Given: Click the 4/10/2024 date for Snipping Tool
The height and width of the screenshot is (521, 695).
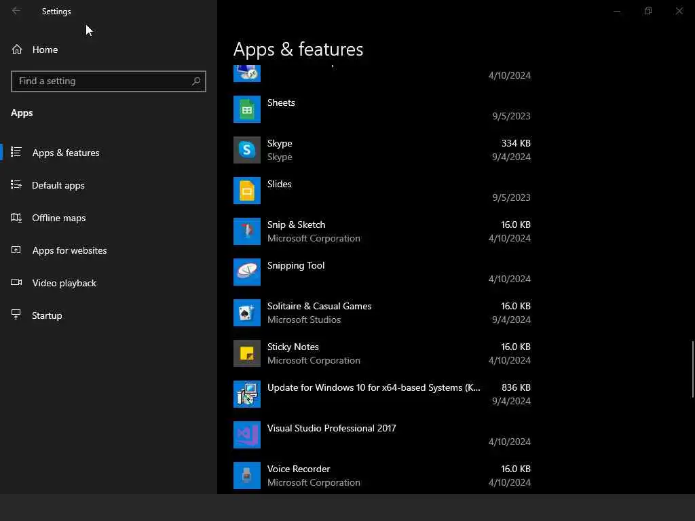Looking at the screenshot, I should point(509,279).
